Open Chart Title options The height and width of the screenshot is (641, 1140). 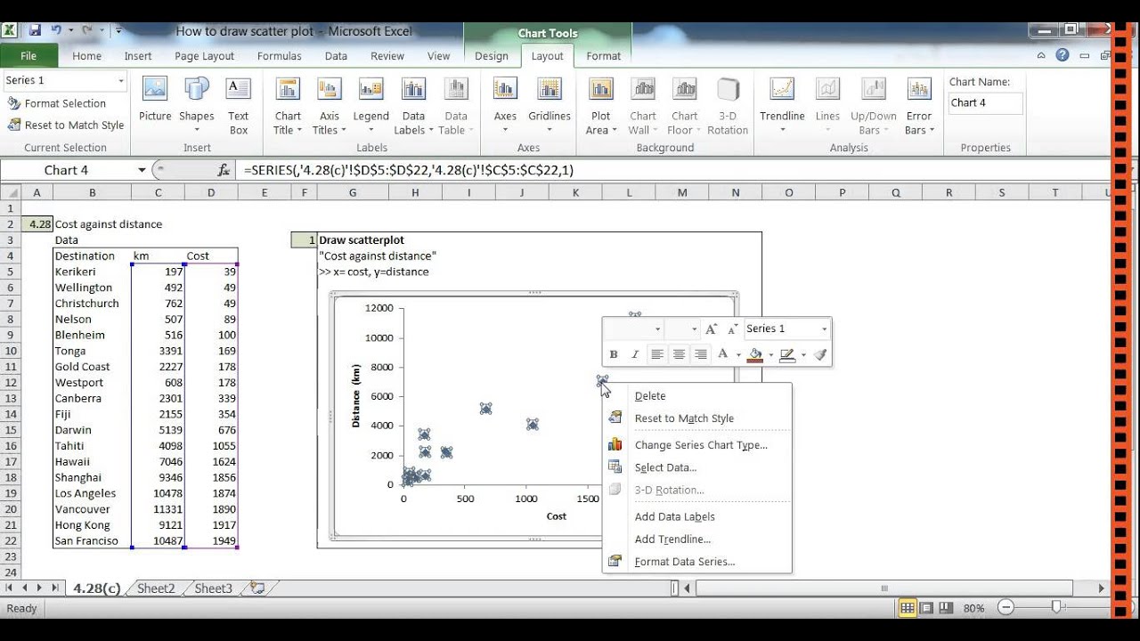pos(288,106)
